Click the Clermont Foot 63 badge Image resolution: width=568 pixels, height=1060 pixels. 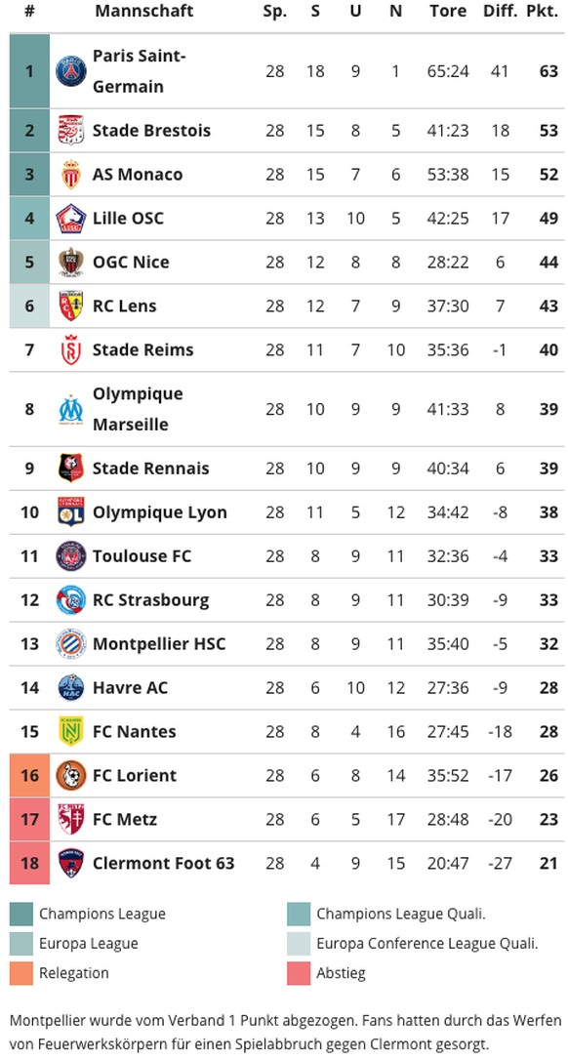pos(71,863)
